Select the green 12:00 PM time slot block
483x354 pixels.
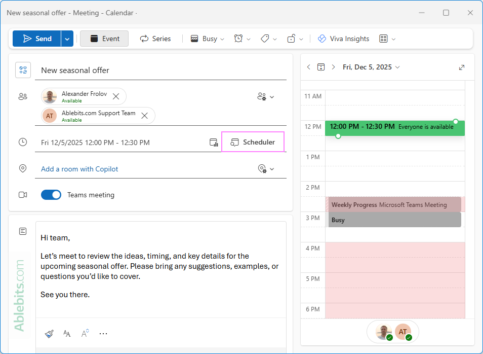[395, 127]
